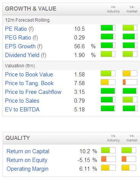Open the Price to Free Cashflow link
This screenshot has height=181, width=140.
pos(33,92)
